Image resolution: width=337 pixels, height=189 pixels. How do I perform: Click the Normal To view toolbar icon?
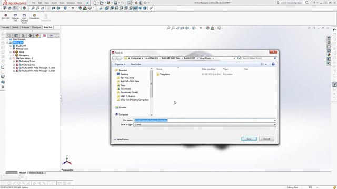101,8
